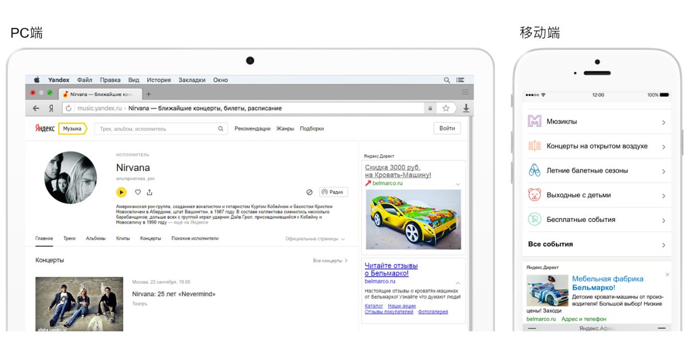Expand the Официальные страницы dropdown
Viewport: 687px width, 360px height.
click(315, 239)
